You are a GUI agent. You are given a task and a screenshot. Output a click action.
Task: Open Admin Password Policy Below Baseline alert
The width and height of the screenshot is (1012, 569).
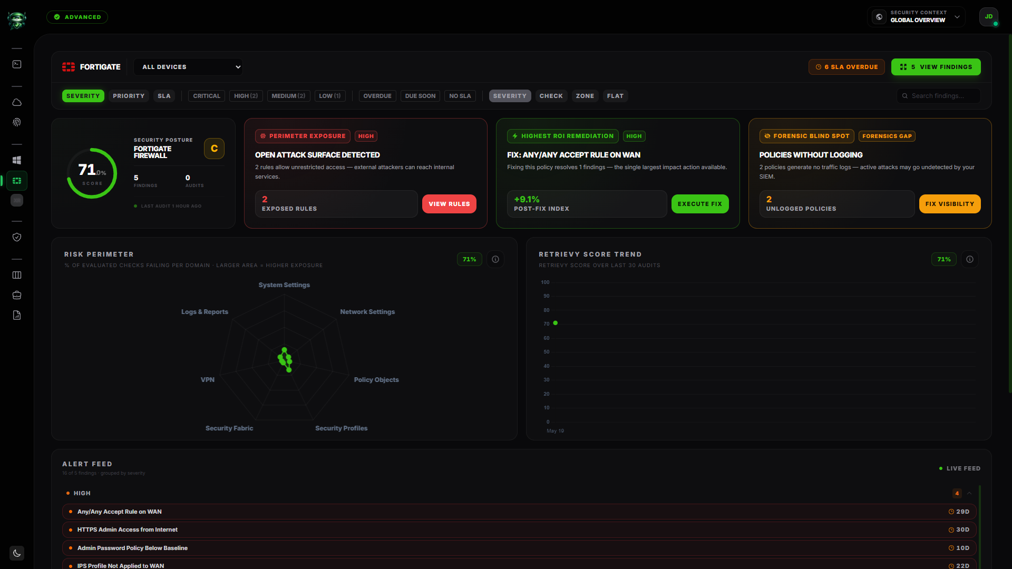(x=519, y=548)
